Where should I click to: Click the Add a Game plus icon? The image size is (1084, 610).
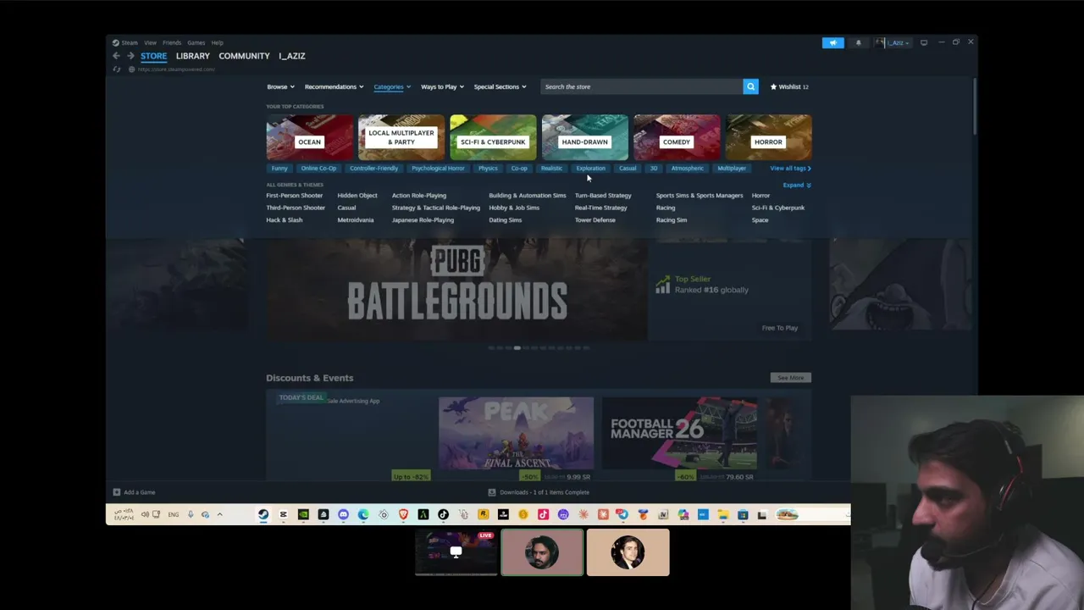117,492
